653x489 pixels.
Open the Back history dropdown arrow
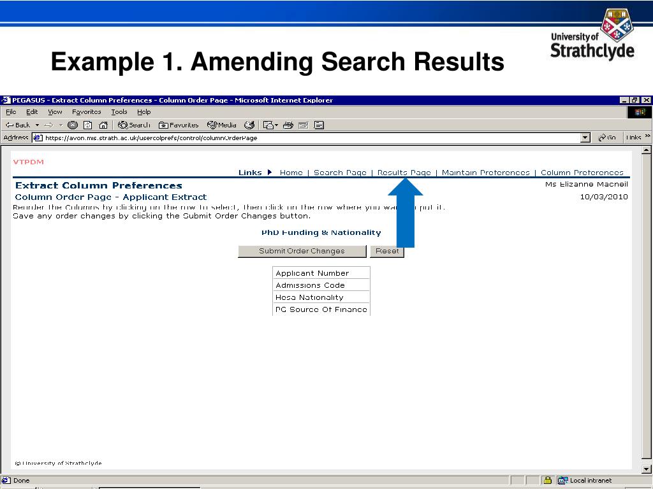[37, 125]
